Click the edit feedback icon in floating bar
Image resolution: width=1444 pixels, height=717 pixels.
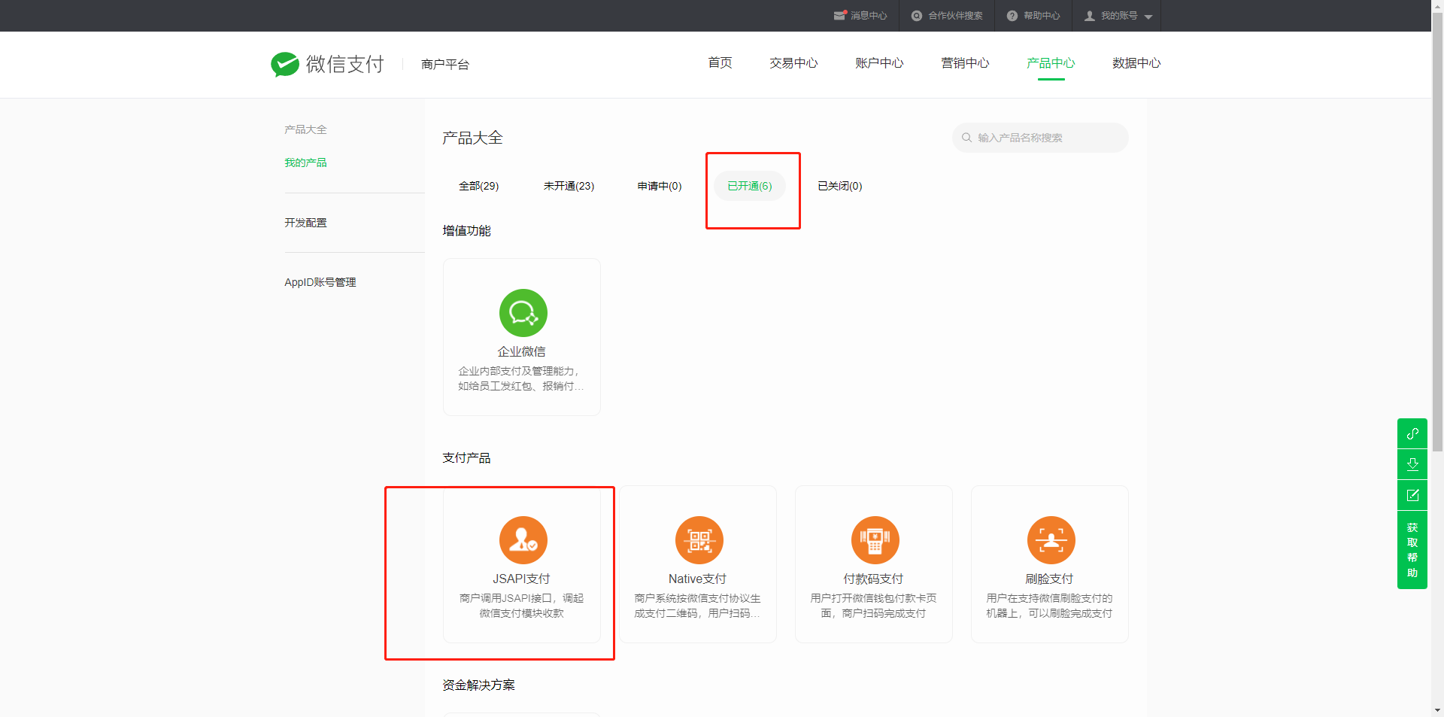1412,495
